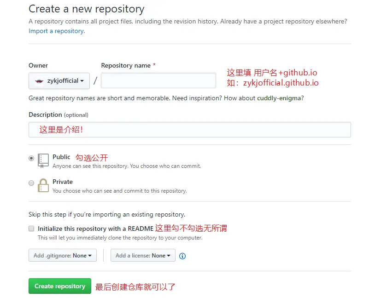
Task: Click the blue license info icon
Action: 182,256
